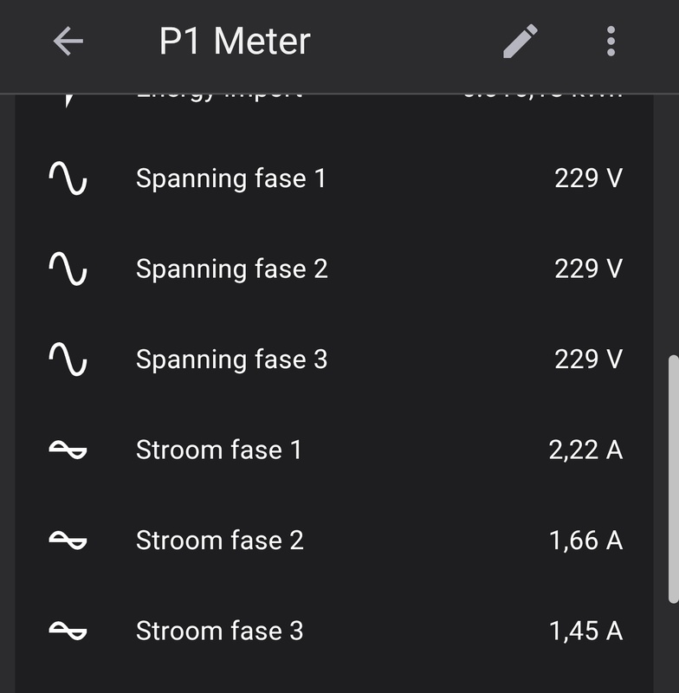The height and width of the screenshot is (693, 679).
Task: Click the P1 Meter page title
Action: 235,41
